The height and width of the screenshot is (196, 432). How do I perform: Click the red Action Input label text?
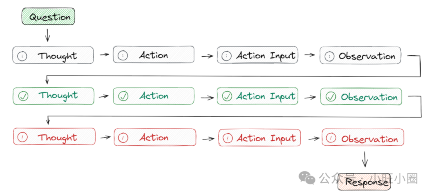coord(266,138)
